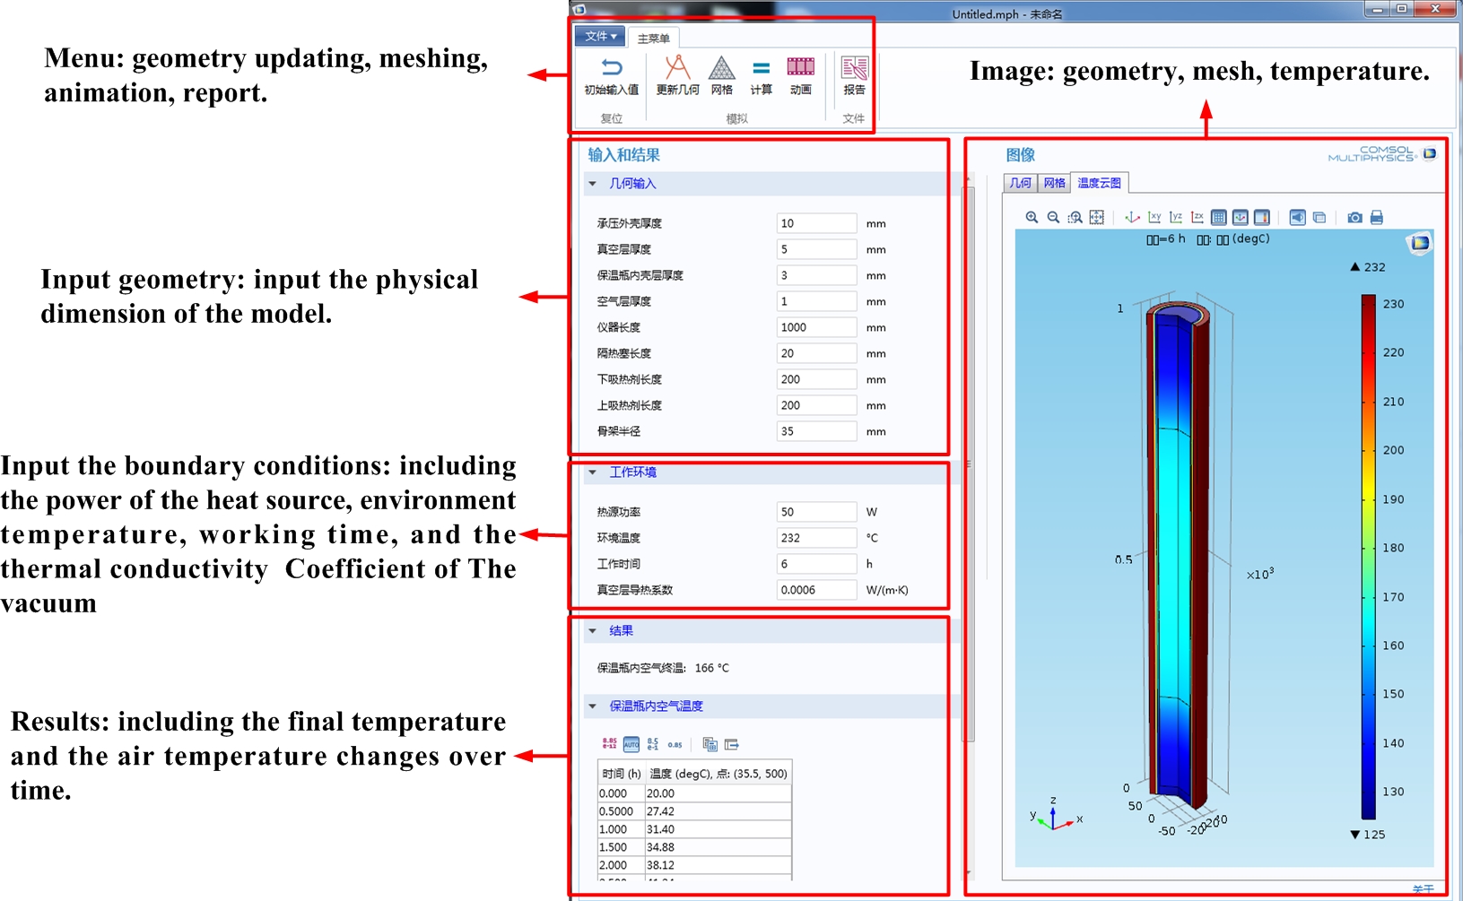Click the 保温瓶内壳层厚度 input field
The width and height of the screenshot is (1463, 901).
point(816,275)
